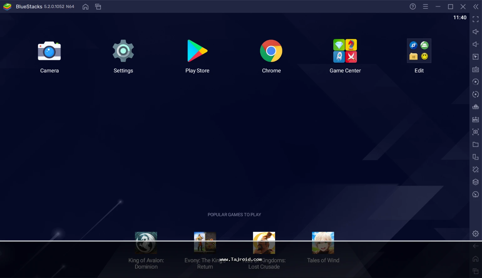Image resolution: width=482 pixels, height=278 pixels.
Task: Open the Multi-instance manager layers icon
Action: tap(475, 182)
